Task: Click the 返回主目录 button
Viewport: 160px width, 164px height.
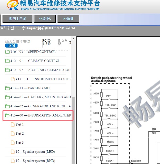Action: coord(17,19)
